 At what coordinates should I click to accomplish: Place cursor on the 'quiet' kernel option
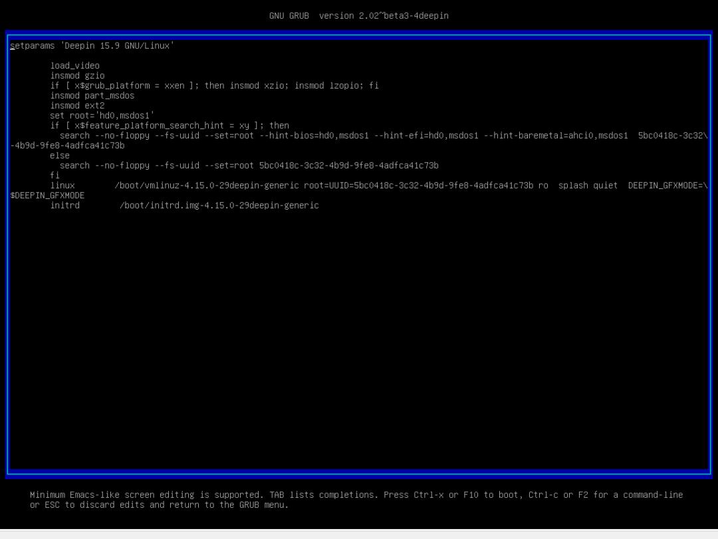[x=605, y=186]
